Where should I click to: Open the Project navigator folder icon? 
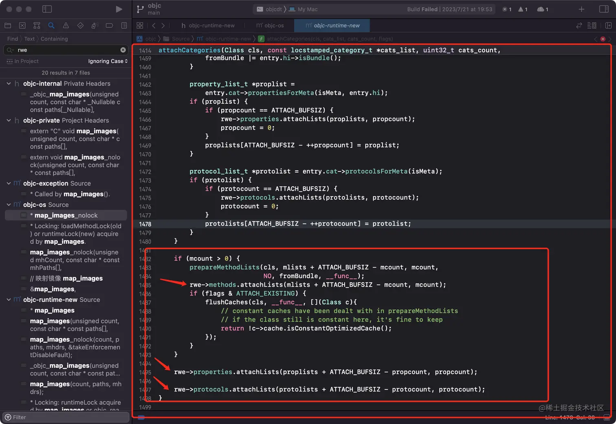[x=8, y=26]
